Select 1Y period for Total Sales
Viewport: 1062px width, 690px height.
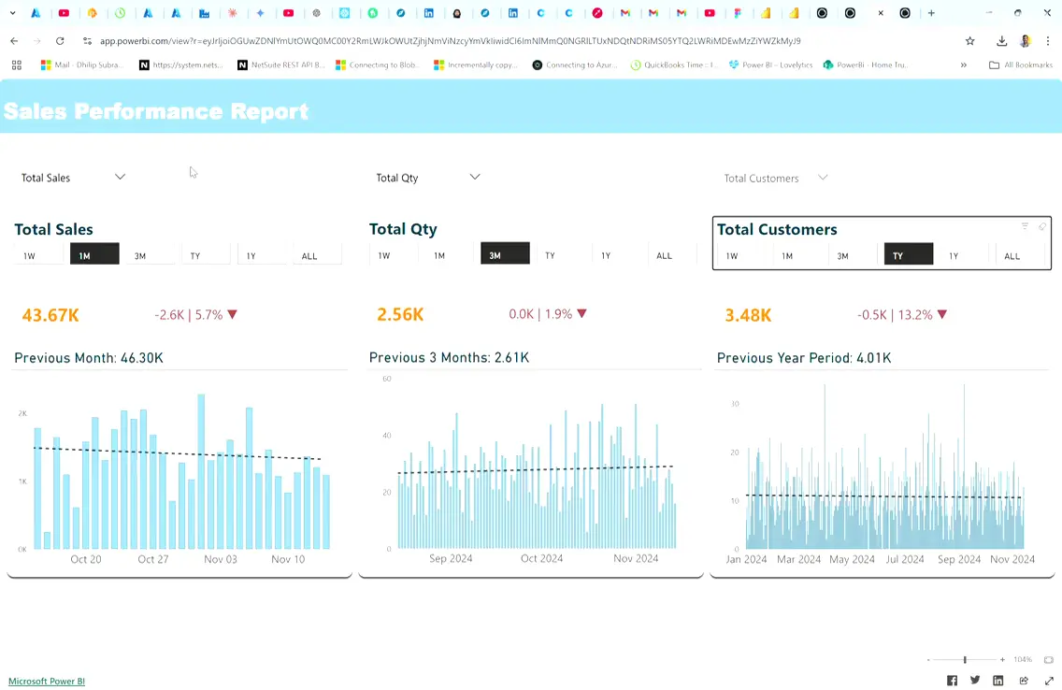coord(262,255)
